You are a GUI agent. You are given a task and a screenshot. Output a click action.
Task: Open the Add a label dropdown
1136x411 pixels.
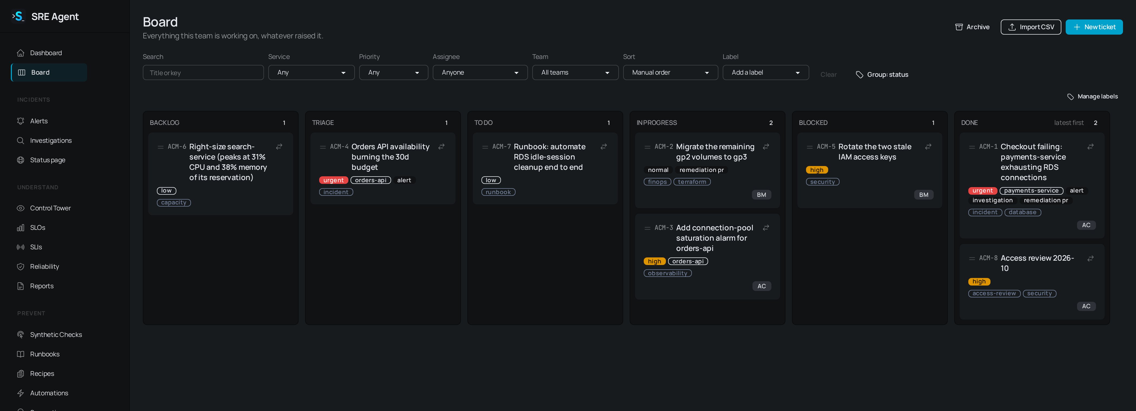tap(765, 72)
